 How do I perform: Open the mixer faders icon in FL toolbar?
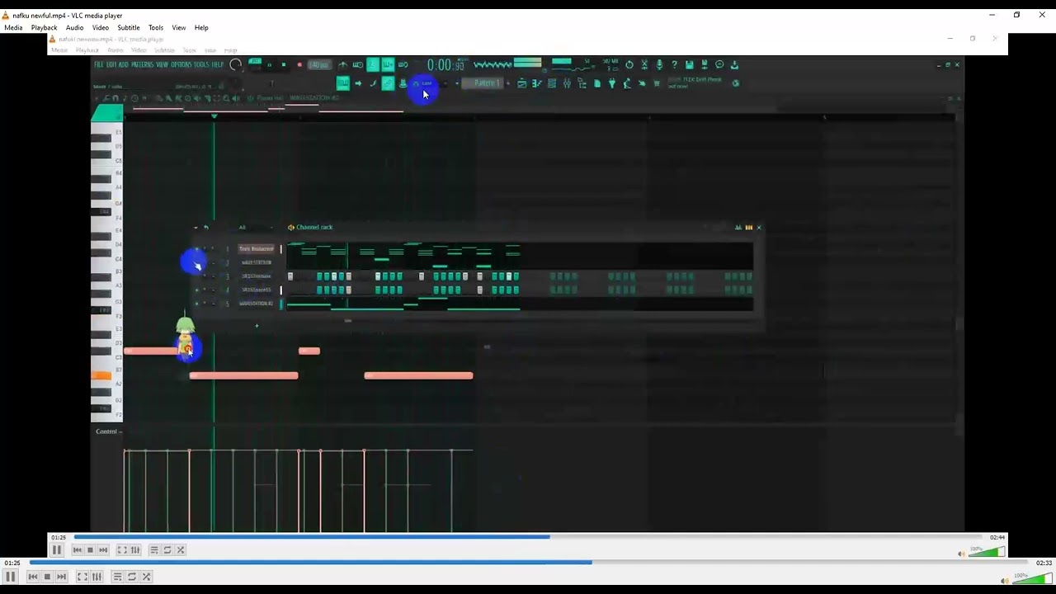pyautogui.click(x=567, y=83)
